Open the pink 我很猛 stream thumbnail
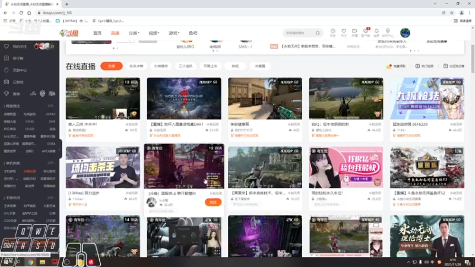Image resolution: width=475 pixels, height=267 pixels. click(x=346, y=167)
